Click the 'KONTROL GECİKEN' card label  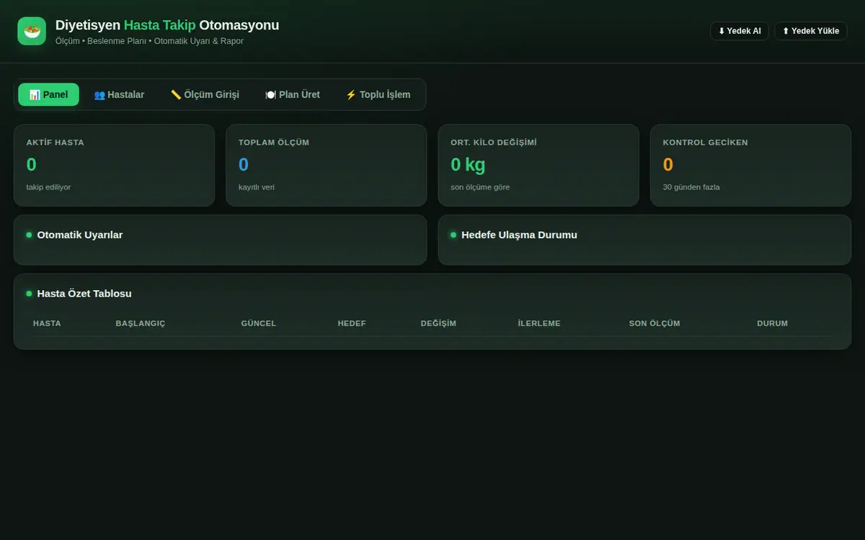[x=706, y=143]
